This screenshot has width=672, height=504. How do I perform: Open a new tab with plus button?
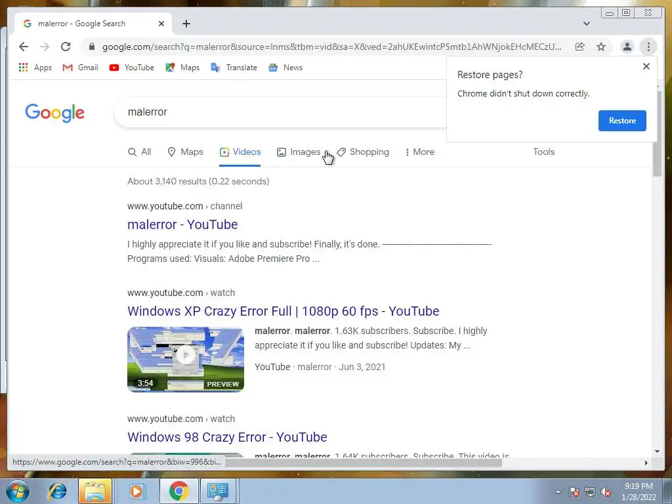pyautogui.click(x=186, y=24)
